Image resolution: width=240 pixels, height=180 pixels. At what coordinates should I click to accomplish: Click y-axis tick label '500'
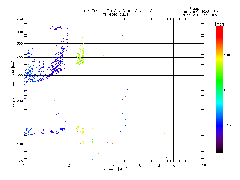pyautogui.click(x=20, y=43)
